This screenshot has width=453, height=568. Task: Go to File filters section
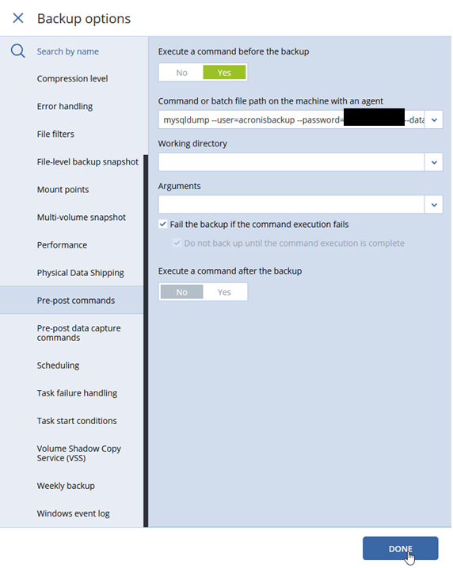pos(55,134)
